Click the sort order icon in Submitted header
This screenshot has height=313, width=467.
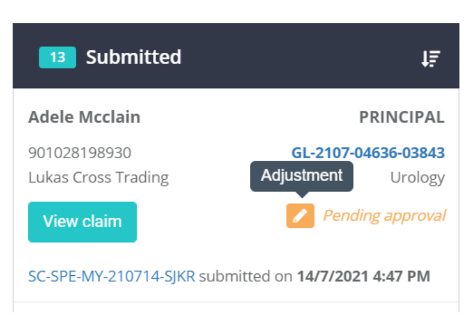[x=430, y=58]
